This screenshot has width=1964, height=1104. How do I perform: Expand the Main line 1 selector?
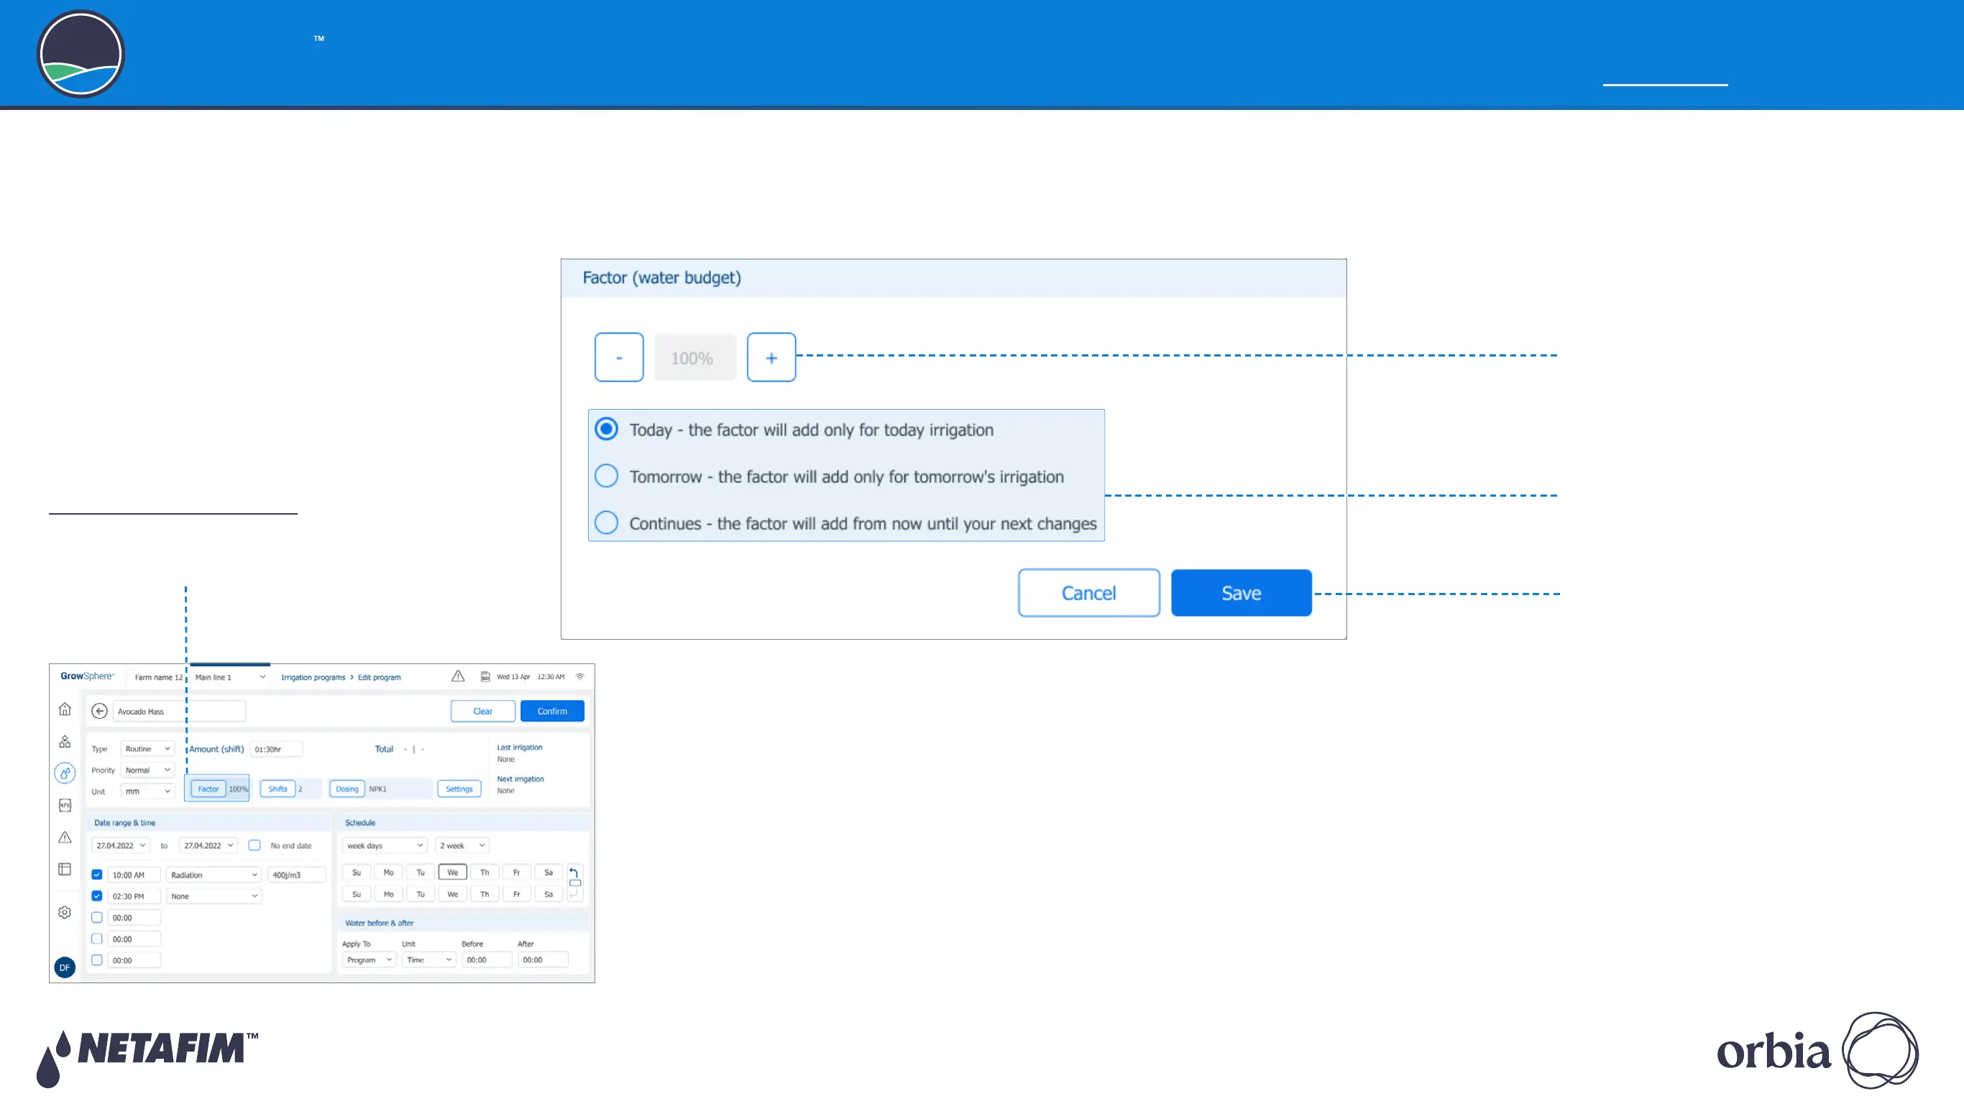click(x=229, y=677)
